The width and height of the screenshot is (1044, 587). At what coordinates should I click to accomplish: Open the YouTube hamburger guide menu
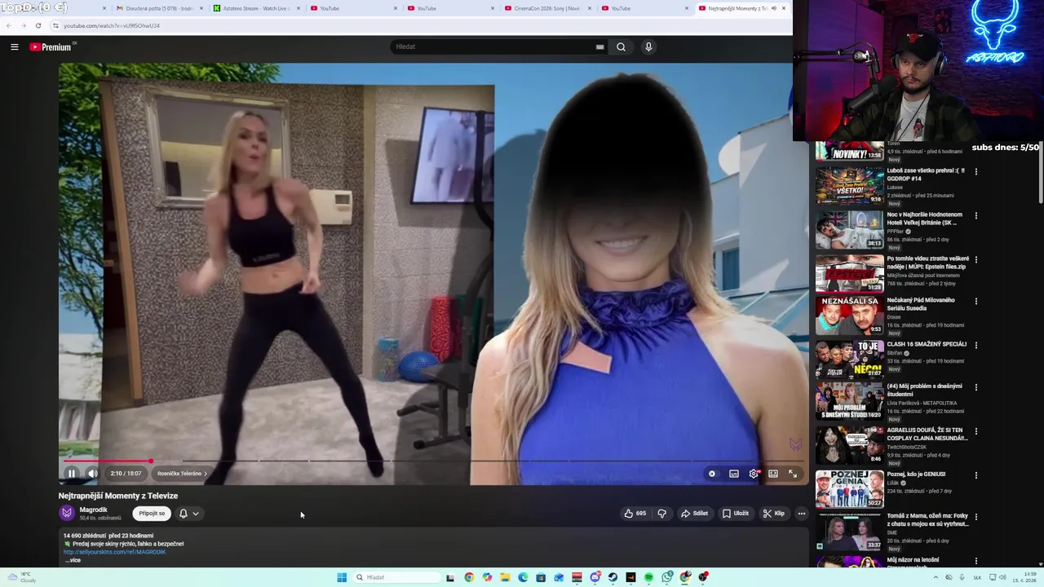[x=15, y=46]
